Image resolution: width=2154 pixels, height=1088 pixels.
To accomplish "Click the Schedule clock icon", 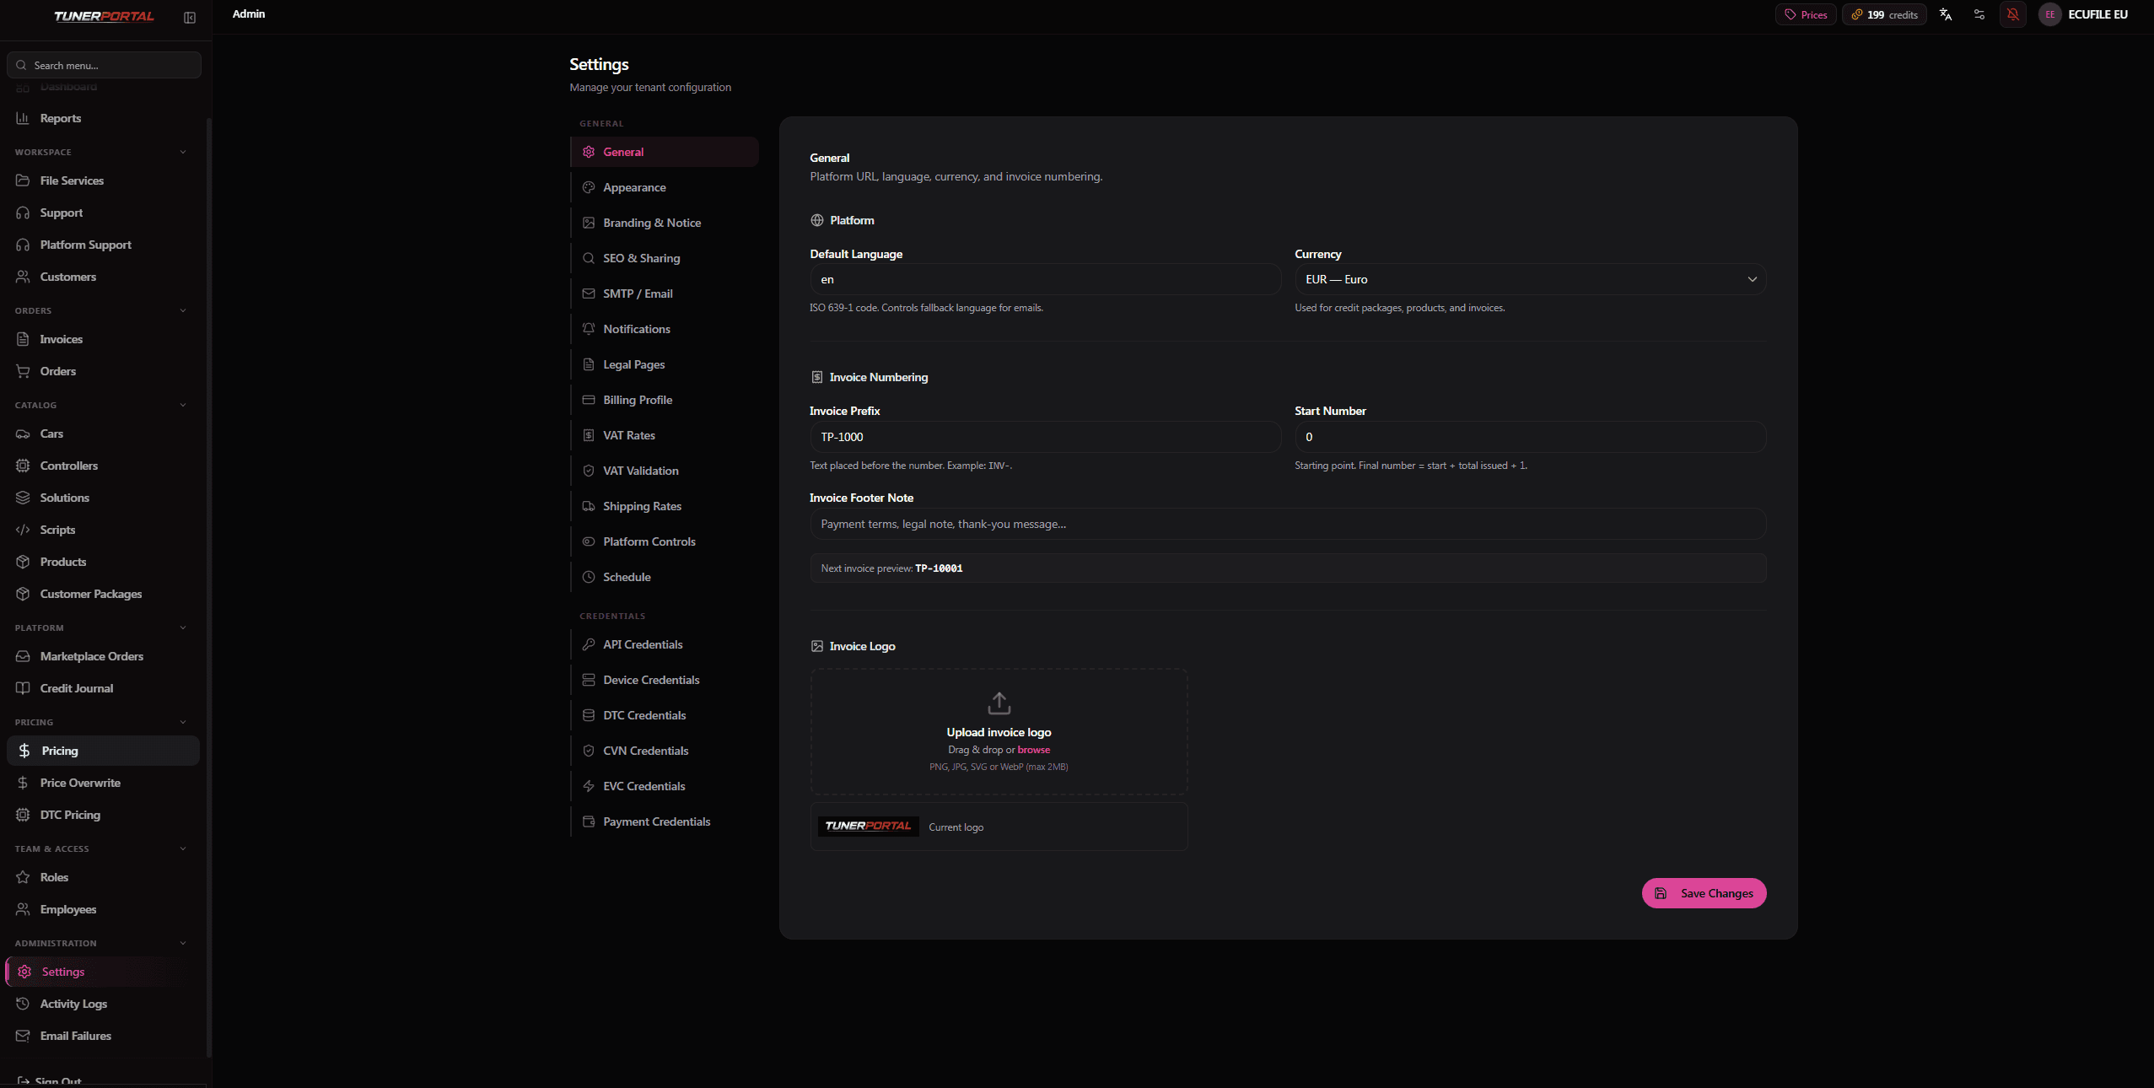I will click(589, 577).
